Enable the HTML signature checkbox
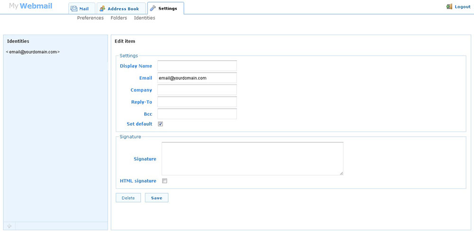 (x=164, y=181)
